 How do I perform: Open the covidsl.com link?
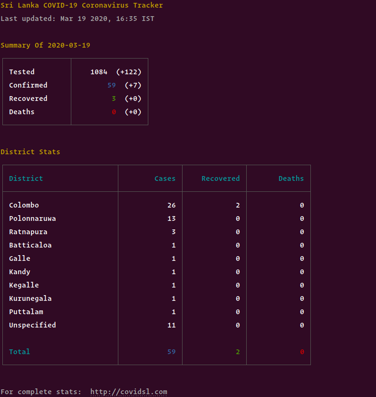[129, 392]
